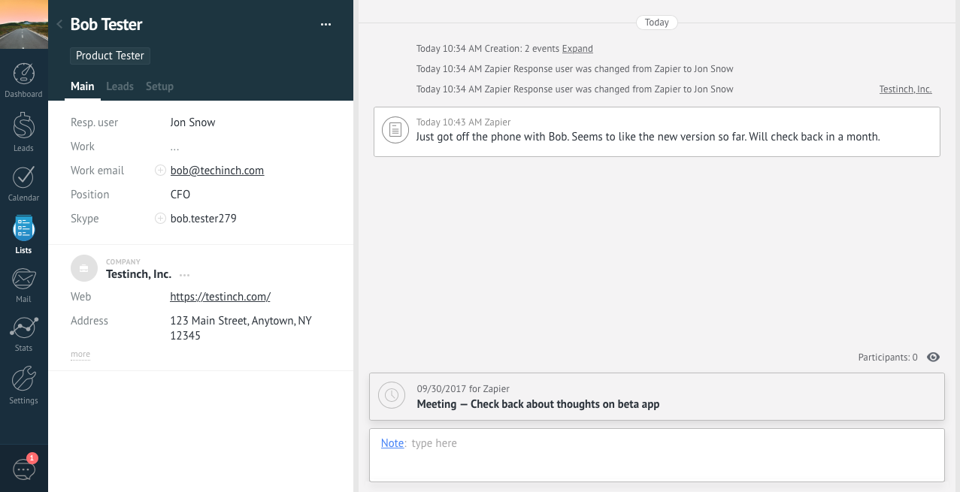
Task: Click the Resp. user value Jon Snow
Action: 193,122
